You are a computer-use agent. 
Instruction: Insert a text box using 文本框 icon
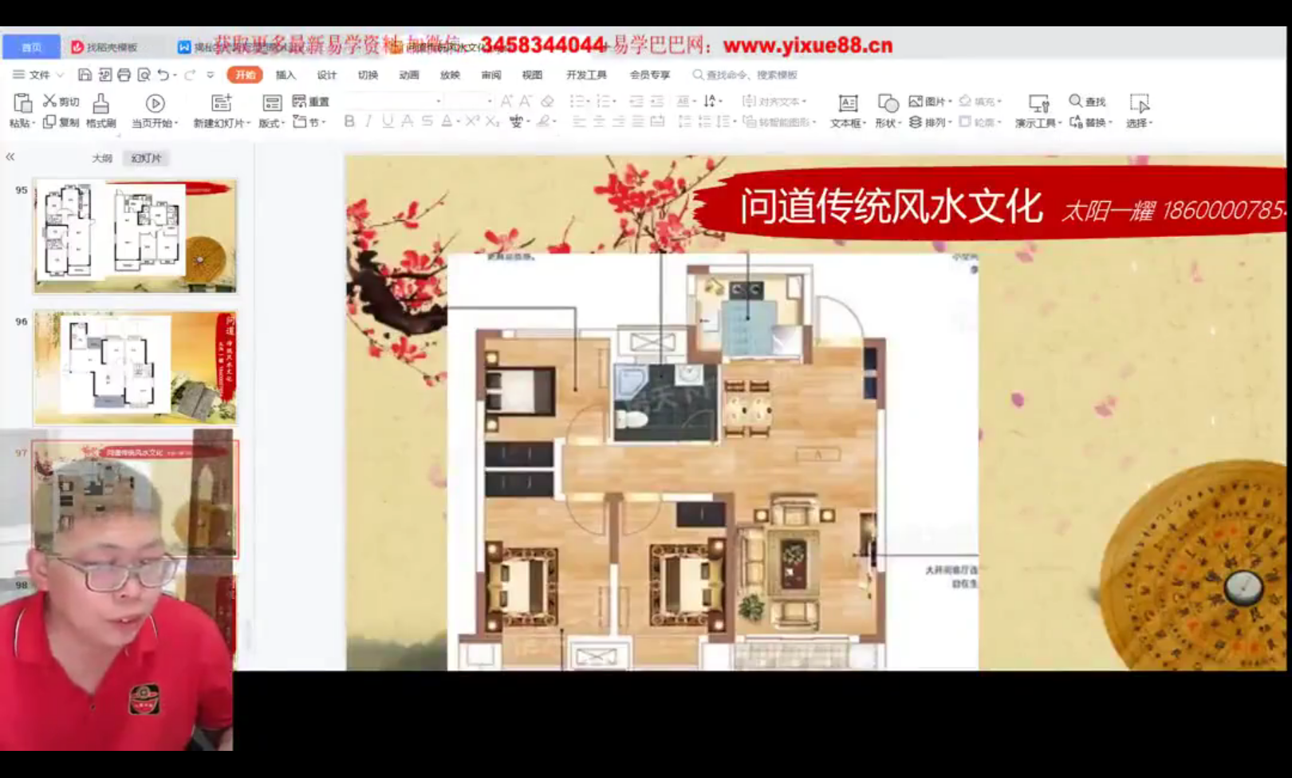pos(846,104)
